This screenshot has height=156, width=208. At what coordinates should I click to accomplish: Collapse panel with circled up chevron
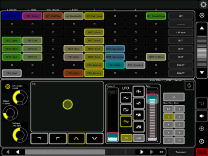click(x=202, y=15)
